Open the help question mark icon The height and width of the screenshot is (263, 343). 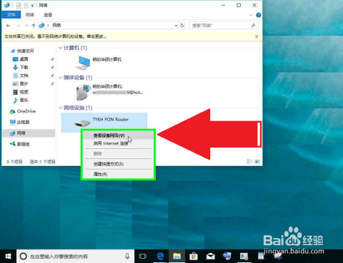[259, 15]
